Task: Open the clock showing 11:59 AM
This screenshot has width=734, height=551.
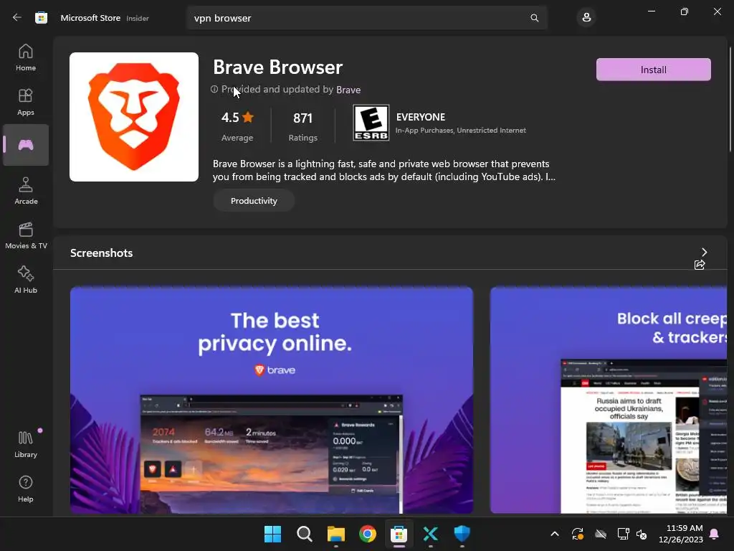Action: 681,534
